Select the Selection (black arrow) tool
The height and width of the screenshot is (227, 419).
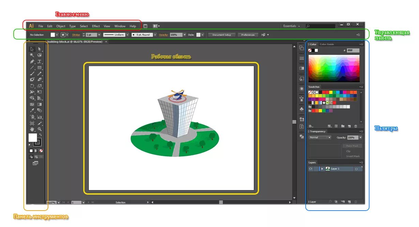pos(32,49)
